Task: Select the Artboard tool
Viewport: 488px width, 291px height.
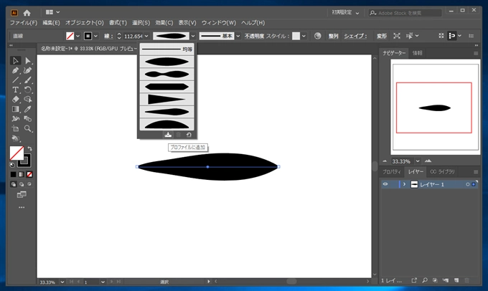Action: tap(15, 128)
